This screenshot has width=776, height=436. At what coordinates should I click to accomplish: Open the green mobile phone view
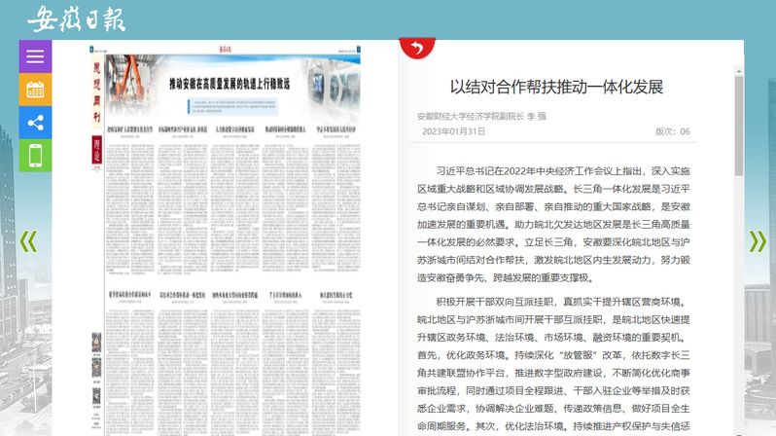point(35,156)
